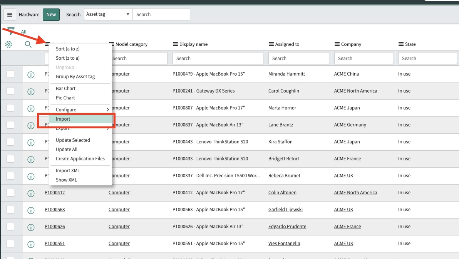Select checkbox for P1000563 row
The width and height of the screenshot is (459, 259).
click(x=10, y=210)
